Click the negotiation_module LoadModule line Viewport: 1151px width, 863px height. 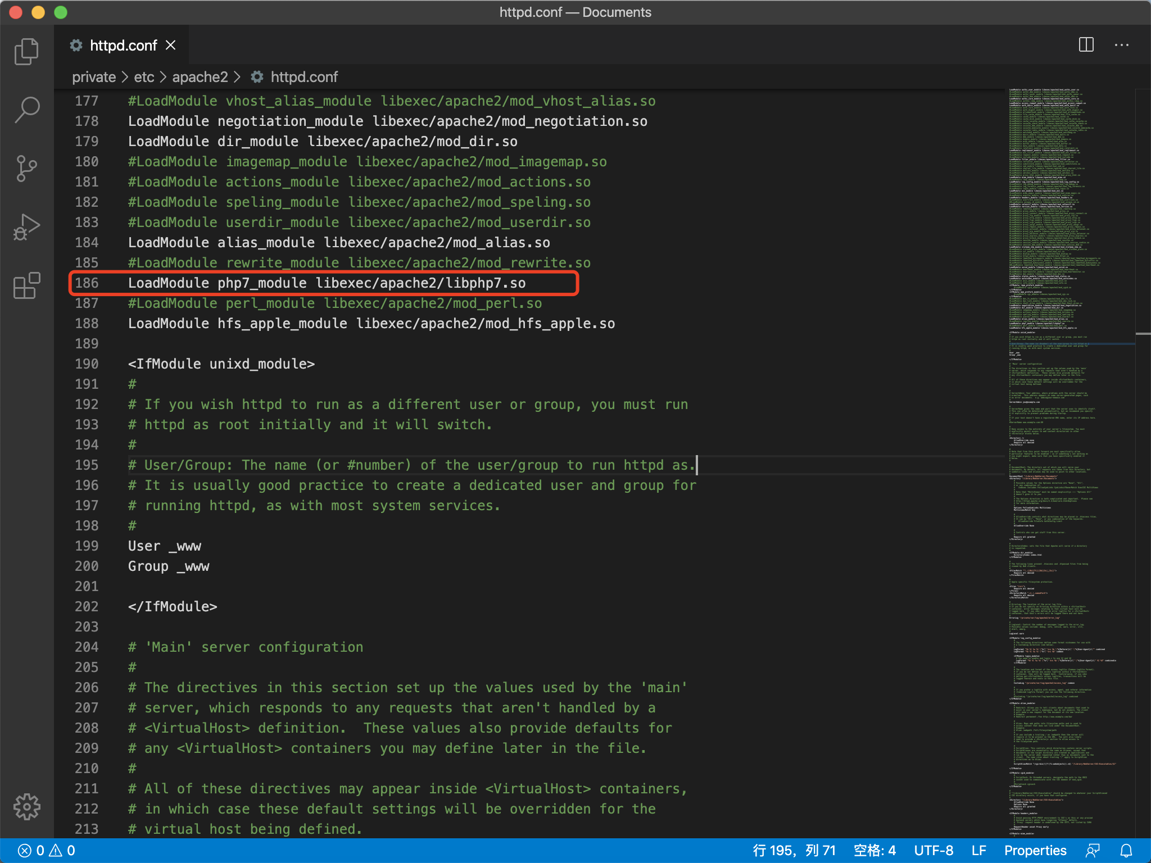point(388,121)
